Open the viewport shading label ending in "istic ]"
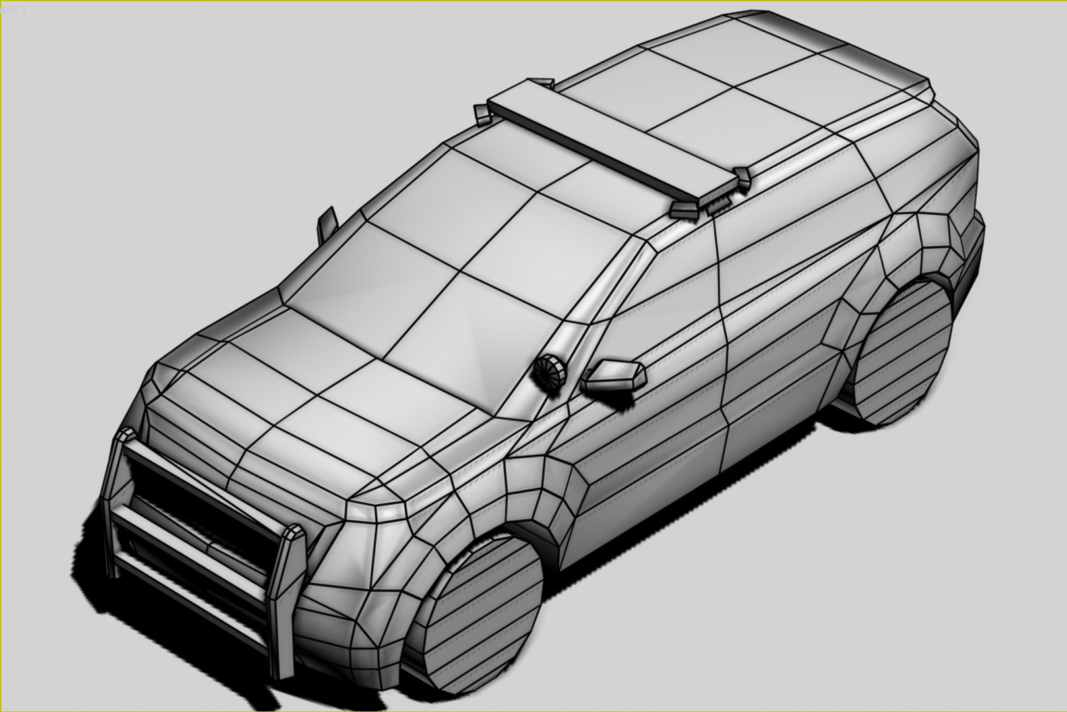 (x=12, y=11)
